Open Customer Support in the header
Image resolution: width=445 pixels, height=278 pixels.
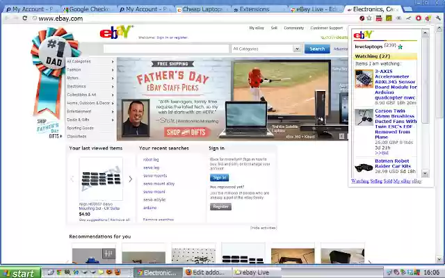coord(326,28)
